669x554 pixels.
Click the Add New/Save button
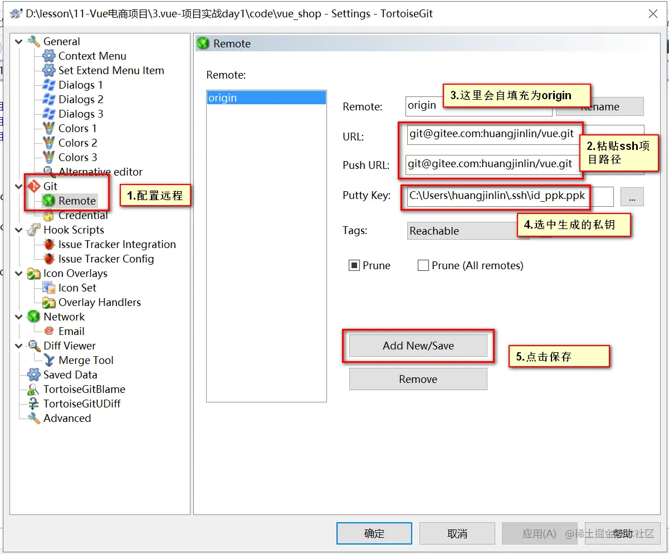pos(418,346)
